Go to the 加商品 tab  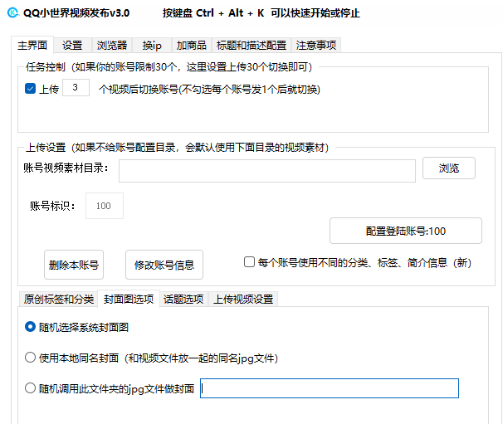point(191,45)
